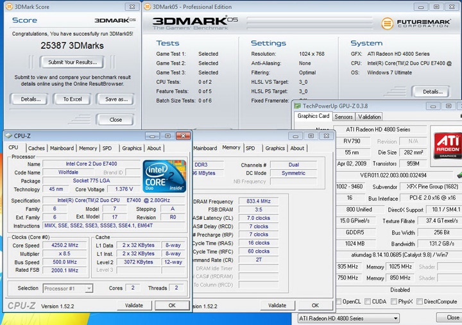This screenshot has height=325, width=462.
Task: Click the Instructions field listing MMX, SSE
Action: tap(114, 226)
